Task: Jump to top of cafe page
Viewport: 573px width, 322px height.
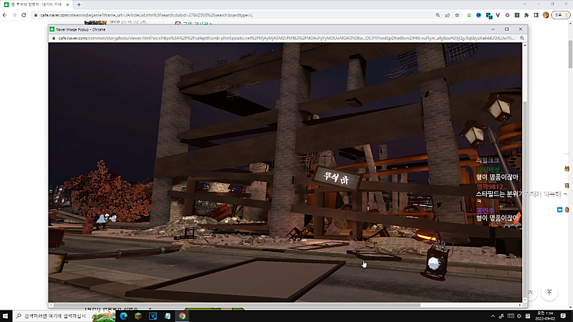Action: pos(549,293)
